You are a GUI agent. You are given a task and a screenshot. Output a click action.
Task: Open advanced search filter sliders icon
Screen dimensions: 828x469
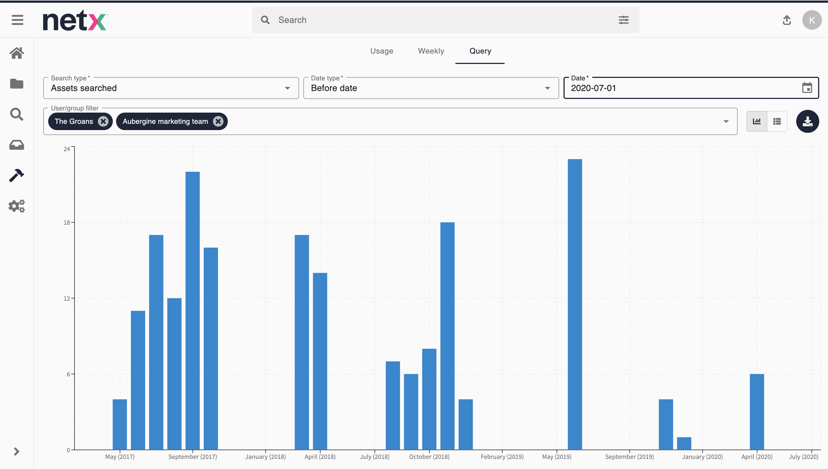pos(623,20)
